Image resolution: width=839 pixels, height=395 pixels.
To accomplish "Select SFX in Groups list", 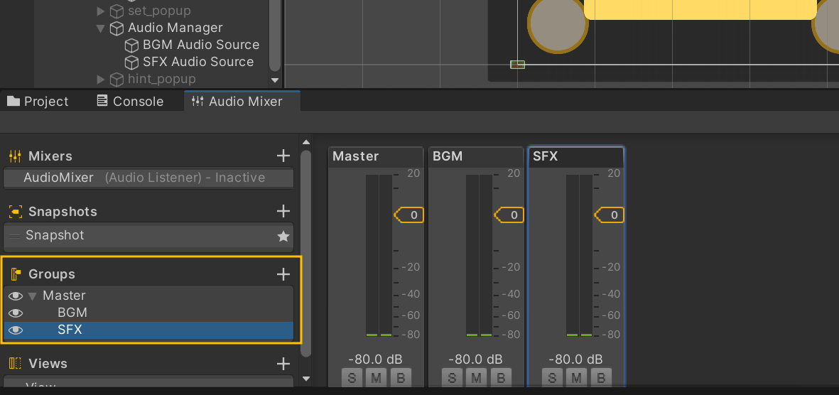I will [148, 330].
